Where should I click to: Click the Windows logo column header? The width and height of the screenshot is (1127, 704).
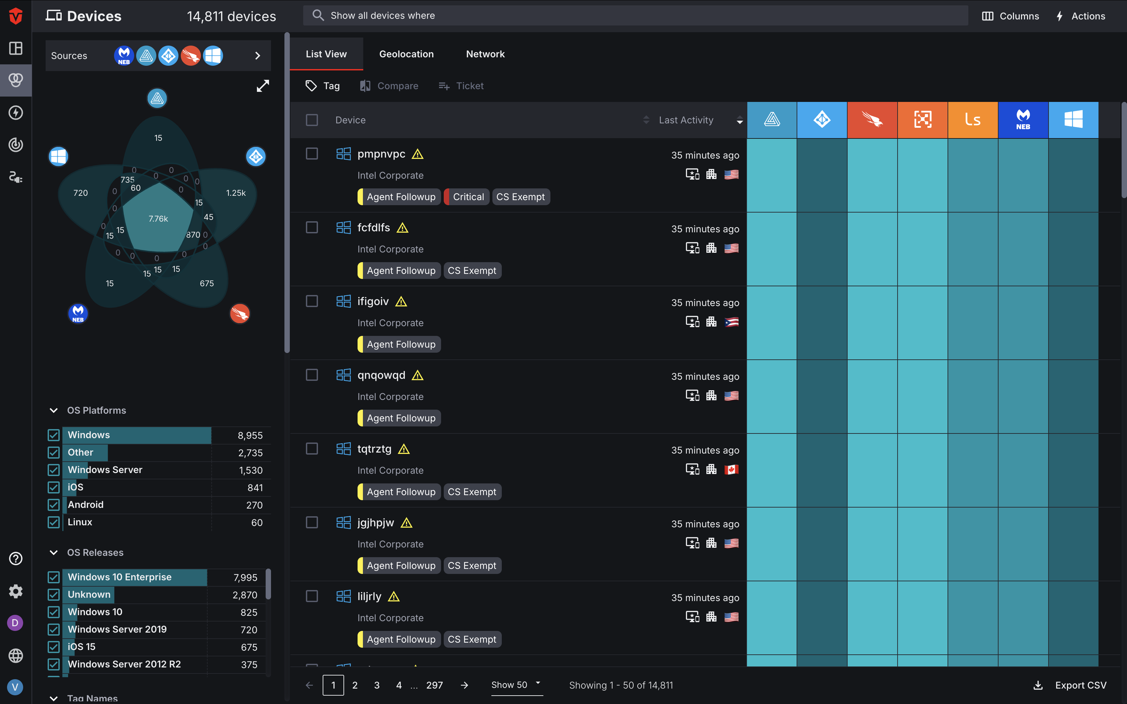(x=1073, y=120)
